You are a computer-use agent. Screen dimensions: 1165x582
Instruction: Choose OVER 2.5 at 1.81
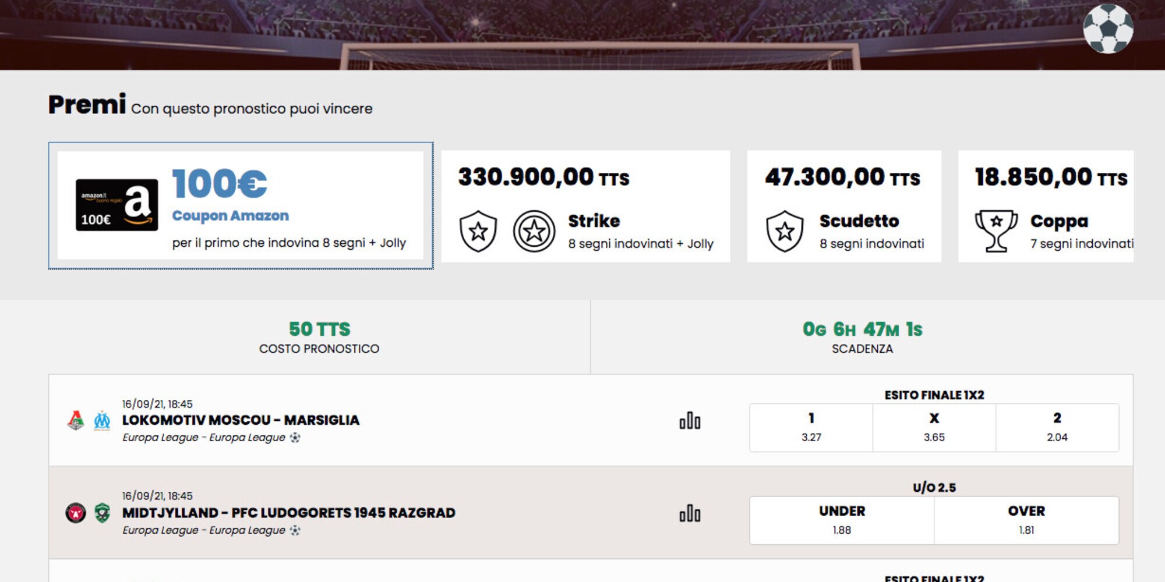pos(1026,520)
